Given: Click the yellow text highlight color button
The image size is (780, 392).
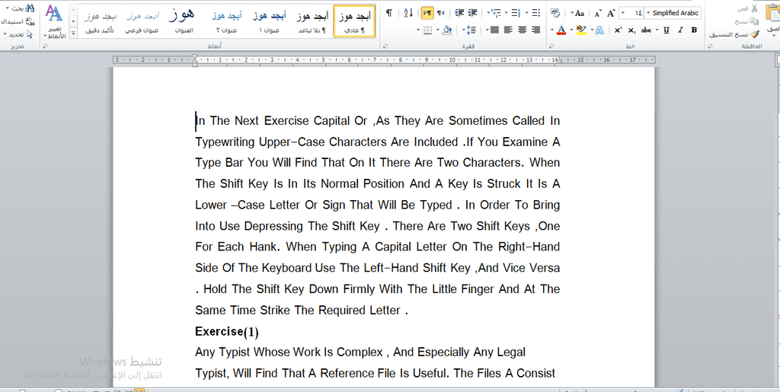Looking at the screenshot, I should tap(580, 30).
